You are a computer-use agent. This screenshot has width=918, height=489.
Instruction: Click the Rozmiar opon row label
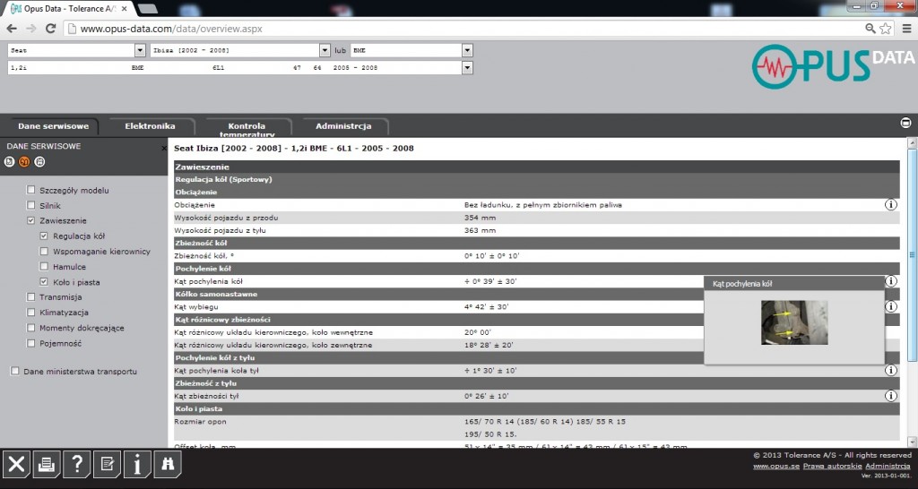click(x=200, y=421)
